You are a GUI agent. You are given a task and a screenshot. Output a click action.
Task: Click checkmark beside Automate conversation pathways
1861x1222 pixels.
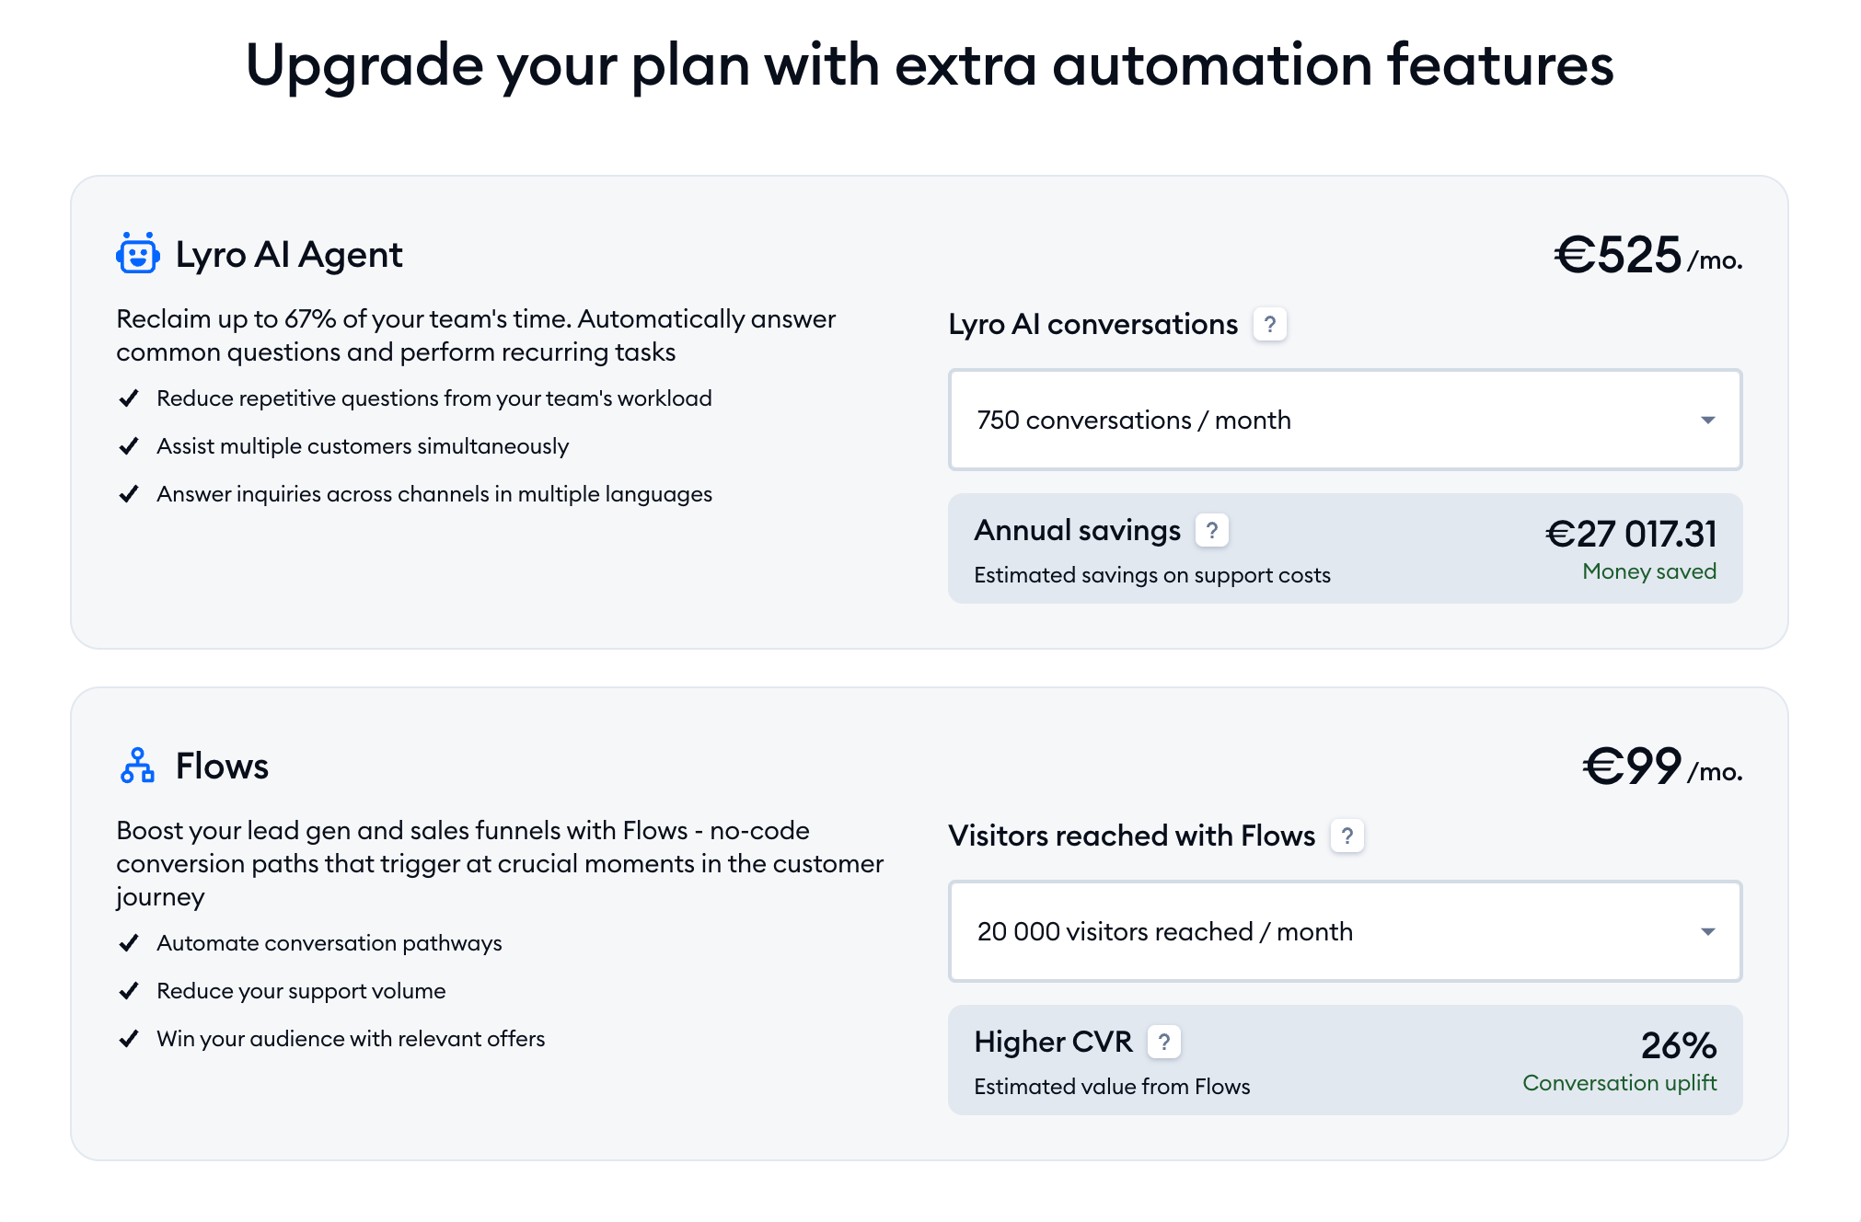click(x=129, y=943)
